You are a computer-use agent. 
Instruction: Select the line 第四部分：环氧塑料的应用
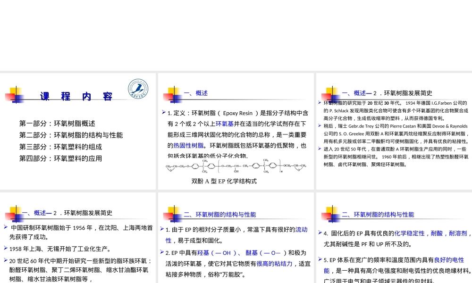(60, 158)
